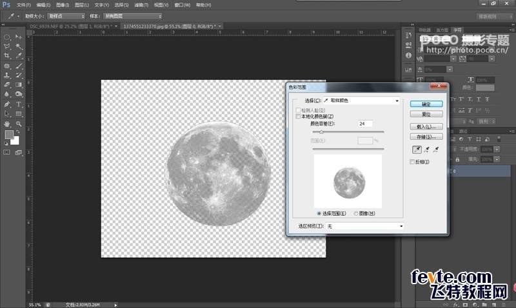Viewport: 516px width, 308px height.
Task: Select the Crop tool
Action: click(x=7, y=56)
